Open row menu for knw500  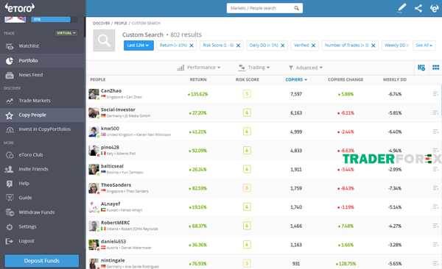pyautogui.click(x=435, y=132)
